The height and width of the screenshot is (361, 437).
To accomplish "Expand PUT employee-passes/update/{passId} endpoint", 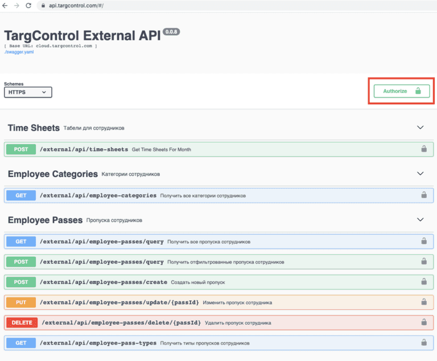I will pos(218,303).
